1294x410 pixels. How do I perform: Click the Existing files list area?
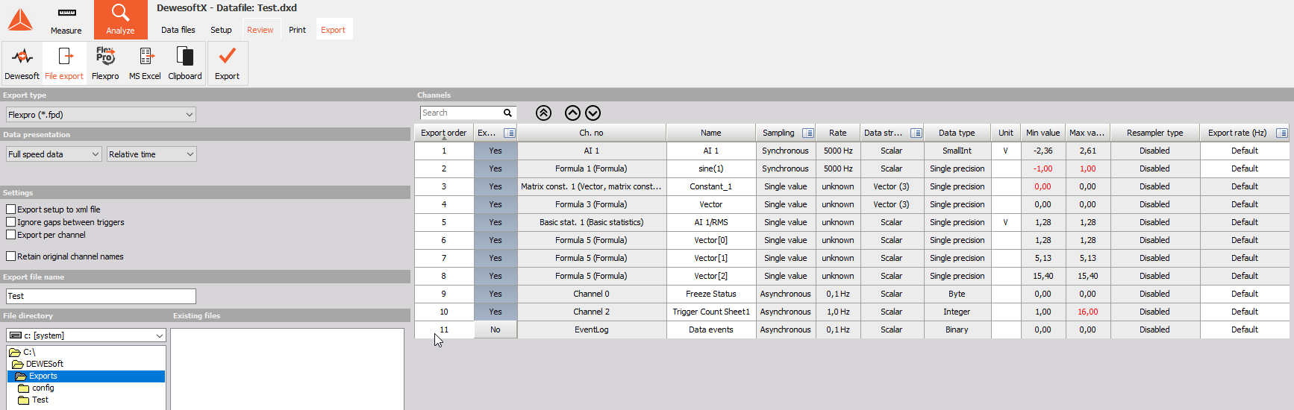click(287, 368)
